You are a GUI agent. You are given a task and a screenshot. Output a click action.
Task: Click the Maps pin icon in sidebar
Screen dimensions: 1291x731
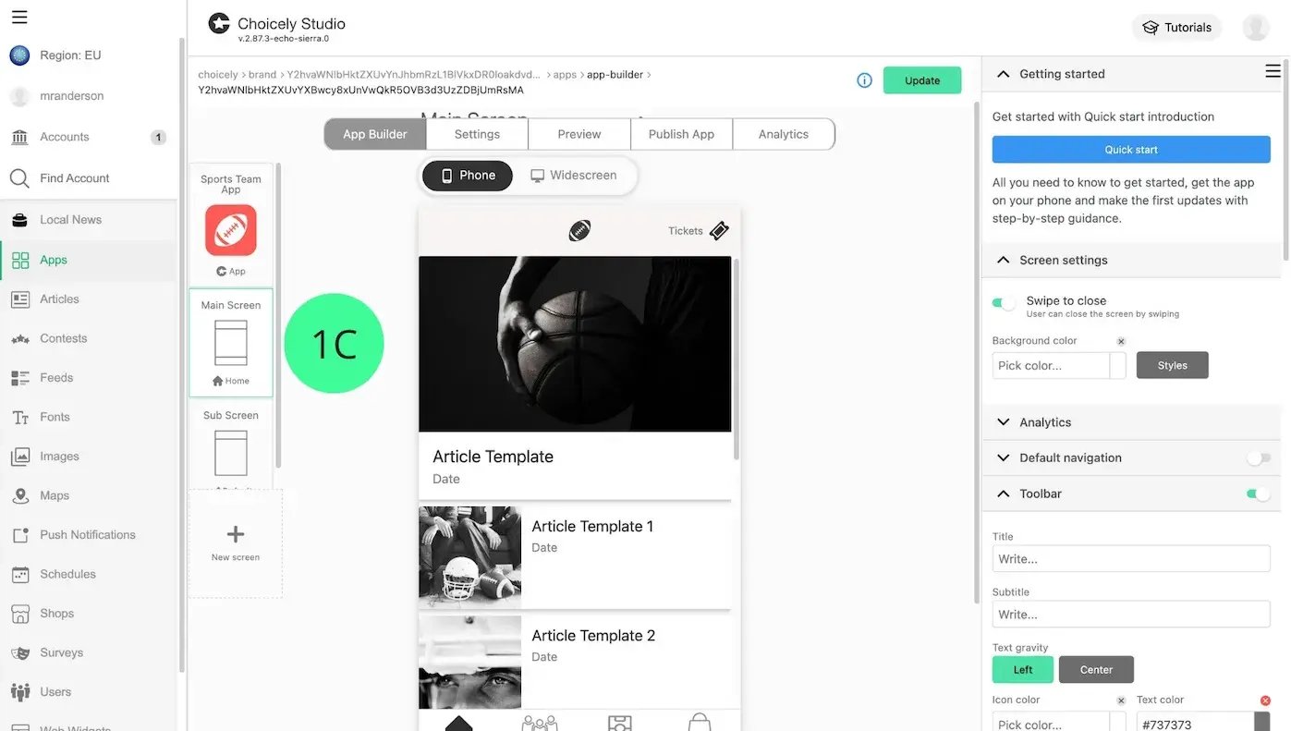tap(20, 495)
